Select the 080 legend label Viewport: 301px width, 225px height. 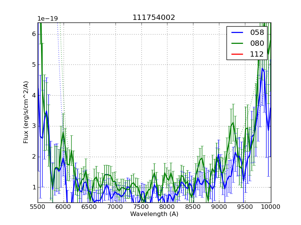(x=257, y=43)
